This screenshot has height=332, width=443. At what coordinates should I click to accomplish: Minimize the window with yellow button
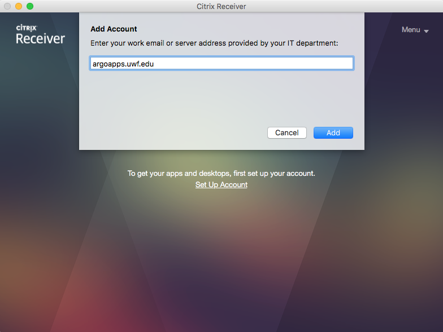click(x=19, y=6)
